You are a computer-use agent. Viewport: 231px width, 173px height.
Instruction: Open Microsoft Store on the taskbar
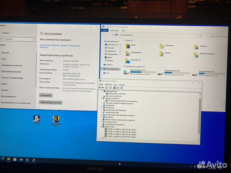click(x=15, y=160)
